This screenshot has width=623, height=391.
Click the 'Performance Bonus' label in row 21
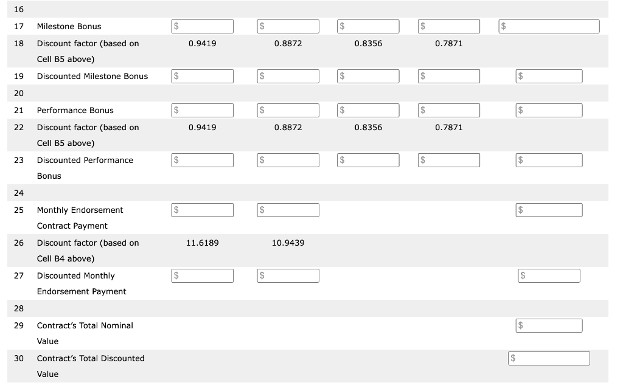coord(75,110)
